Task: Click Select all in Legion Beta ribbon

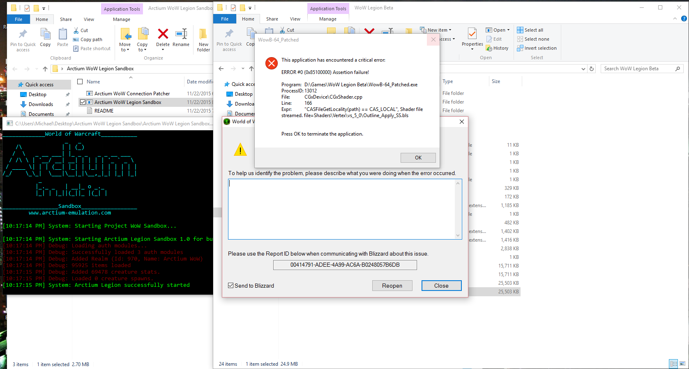Action: [530, 30]
